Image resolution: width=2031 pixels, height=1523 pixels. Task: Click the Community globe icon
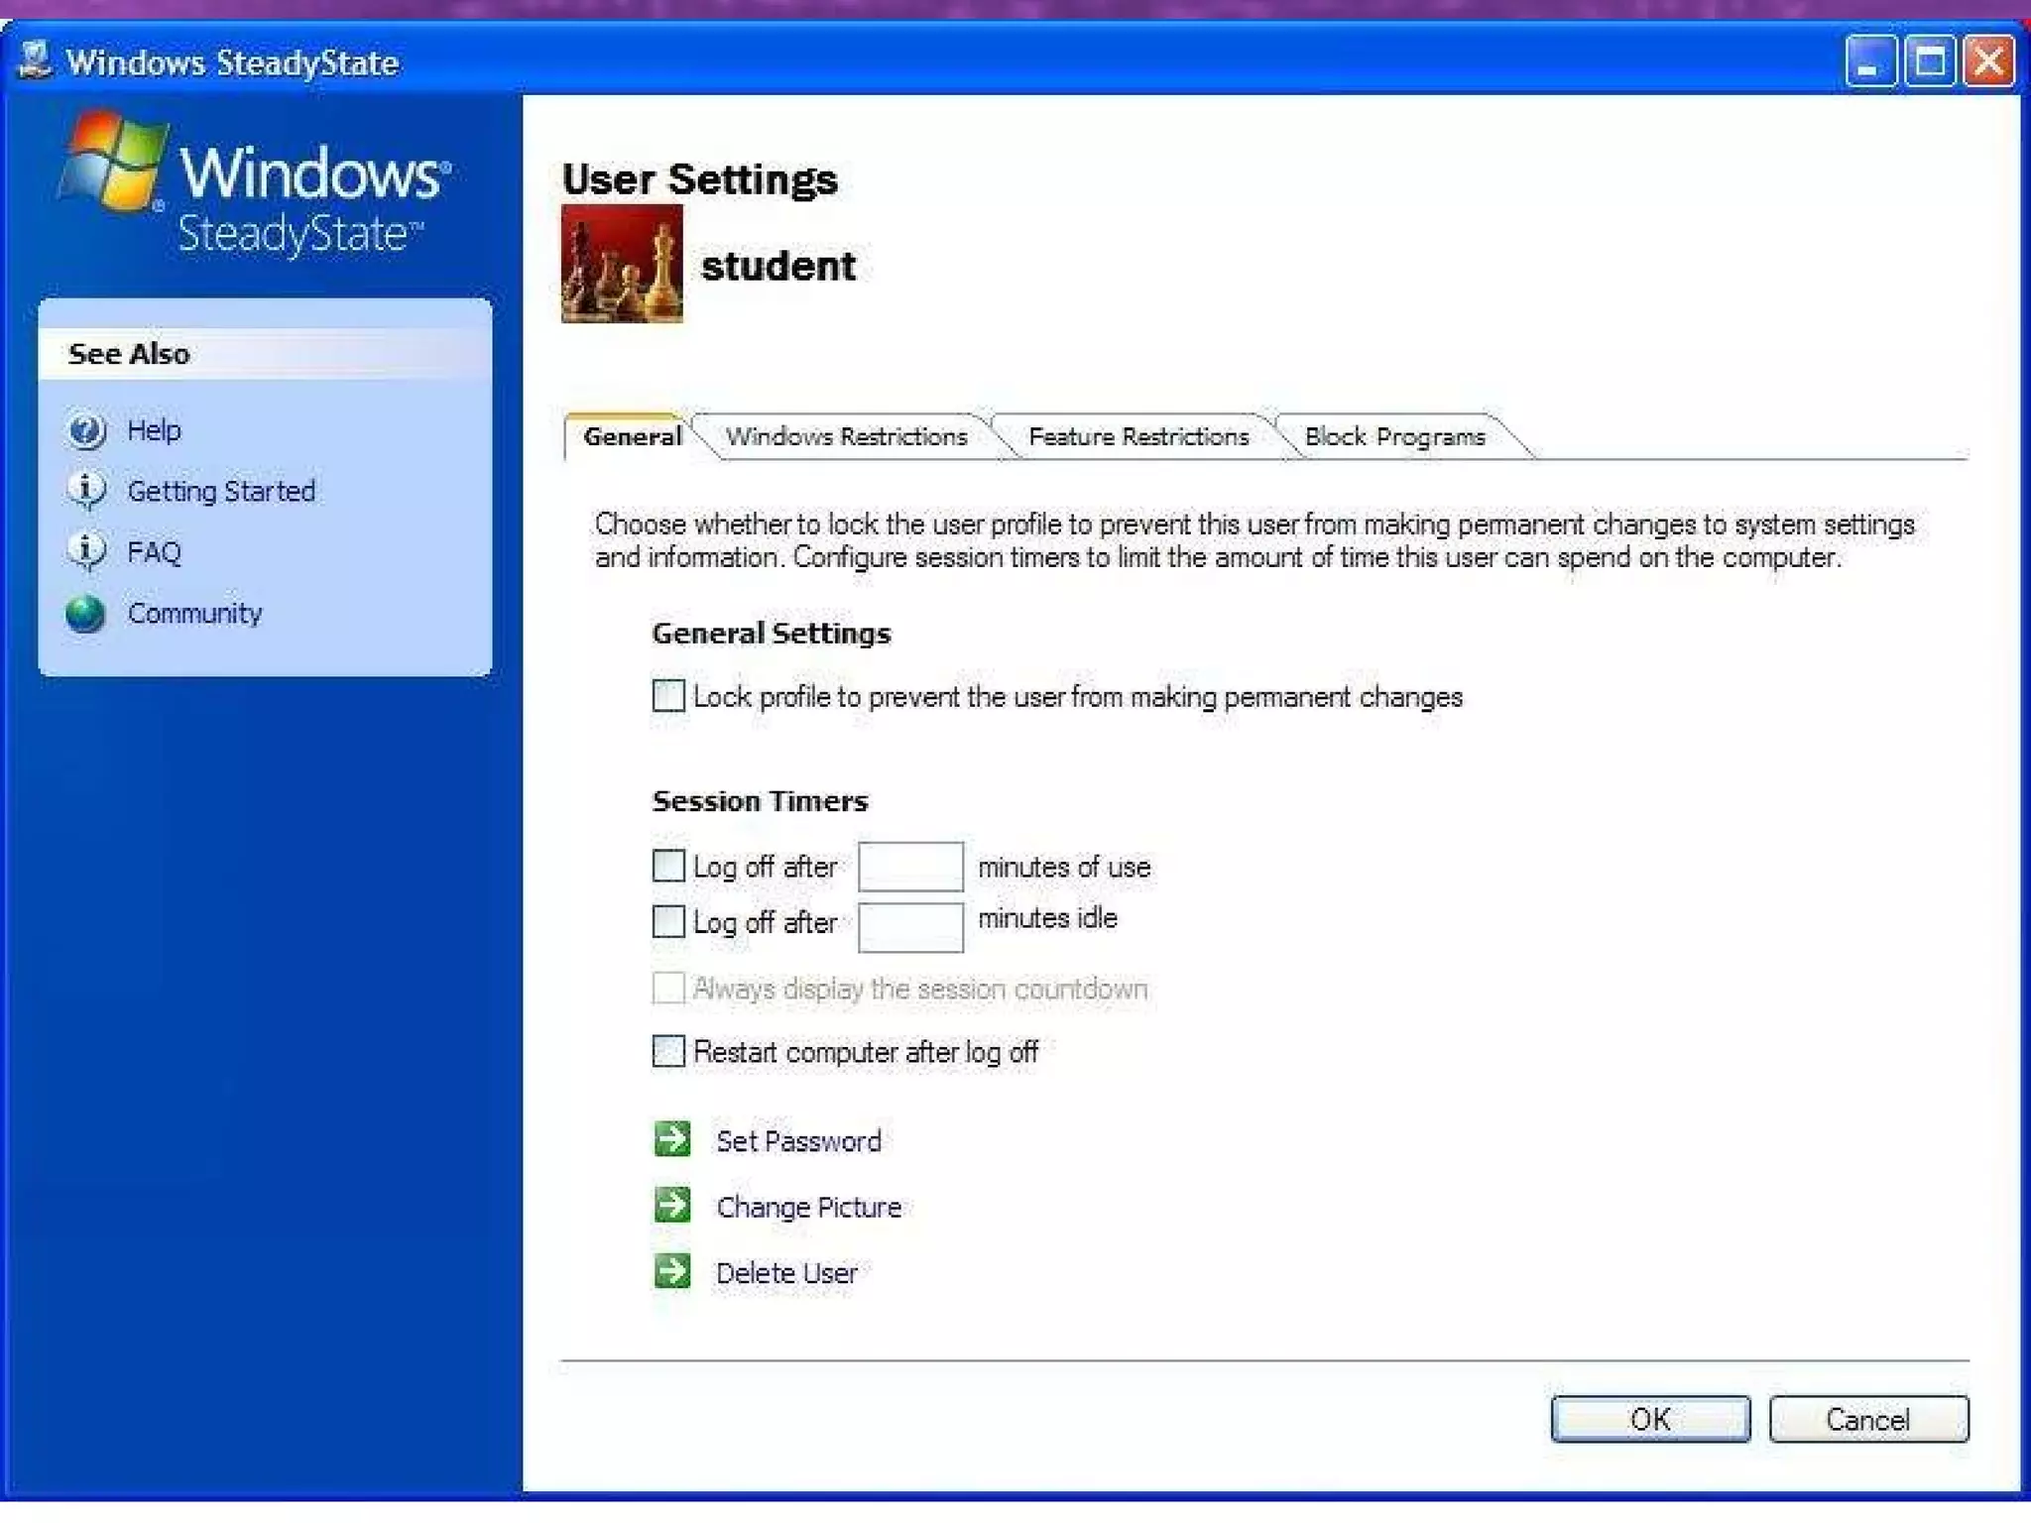point(85,614)
